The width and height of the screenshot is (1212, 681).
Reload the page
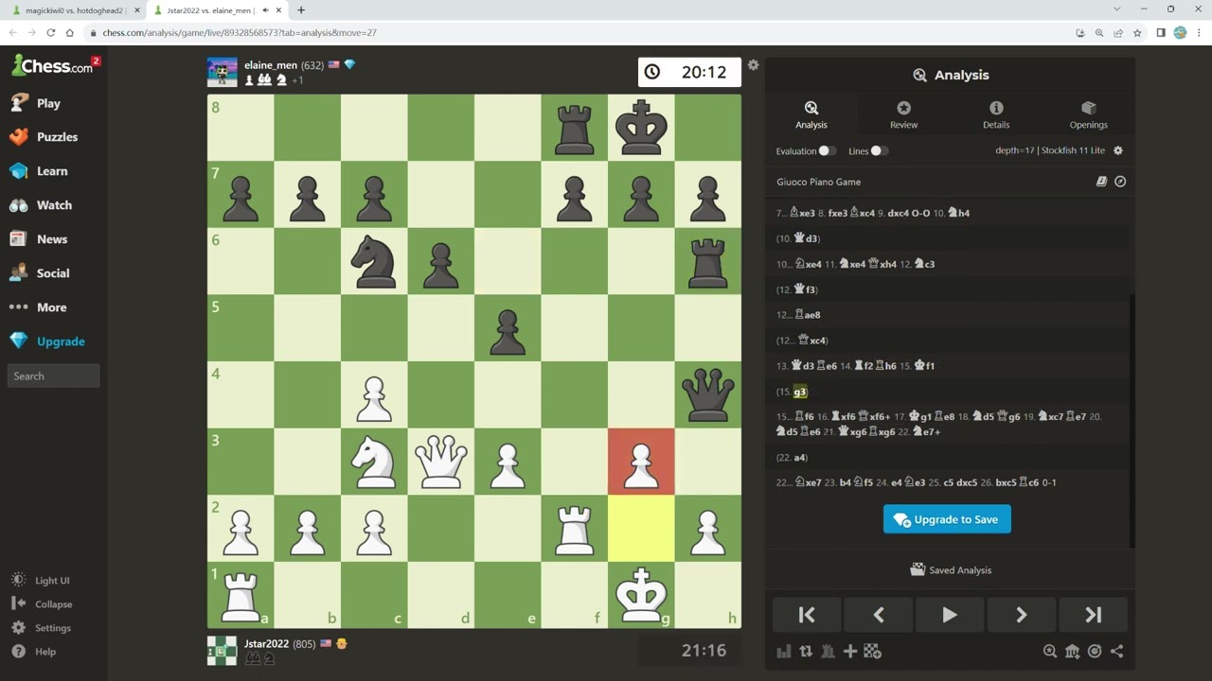coord(50,32)
